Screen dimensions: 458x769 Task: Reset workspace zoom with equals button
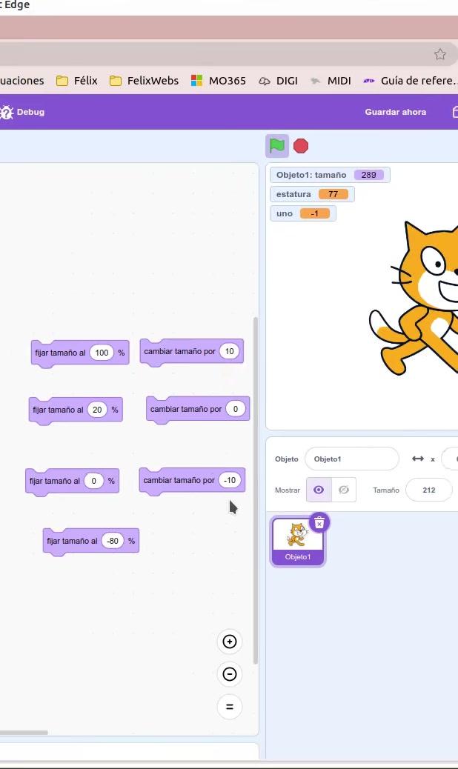pos(230,707)
